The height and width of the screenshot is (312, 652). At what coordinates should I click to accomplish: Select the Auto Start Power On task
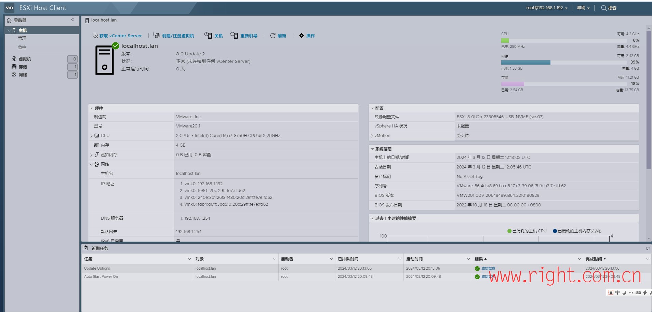coord(366,277)
